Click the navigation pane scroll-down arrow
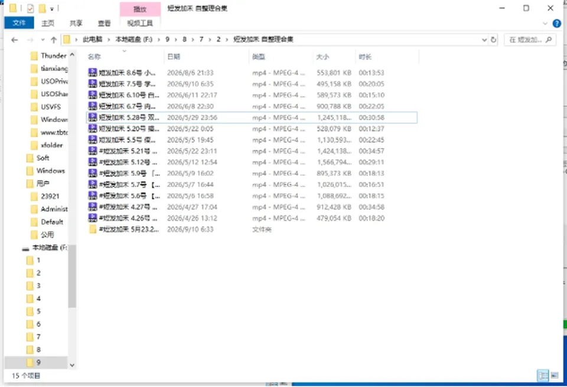This screenshot has width=567, height=387. 72,365
